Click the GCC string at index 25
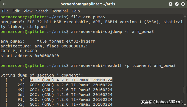The image size is (187, 107). click(x=71, y=85)
